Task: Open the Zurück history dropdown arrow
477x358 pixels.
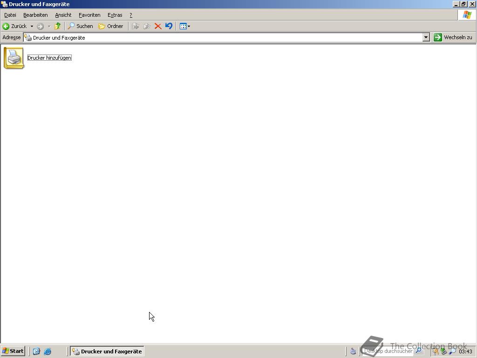Action: [x=32, y=26]
